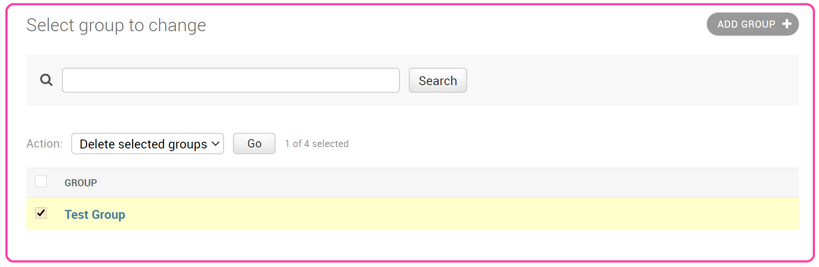
Task: Click the 'Delete selected groups' option text
Action: [143, 144]
